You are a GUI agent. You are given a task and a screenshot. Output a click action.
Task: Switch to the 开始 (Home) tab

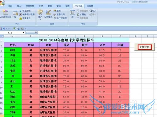pyautogui.click(x=10, y=6)
